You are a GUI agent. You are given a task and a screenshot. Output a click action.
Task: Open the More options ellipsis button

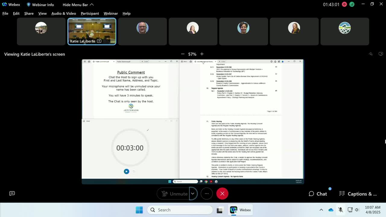207,193
